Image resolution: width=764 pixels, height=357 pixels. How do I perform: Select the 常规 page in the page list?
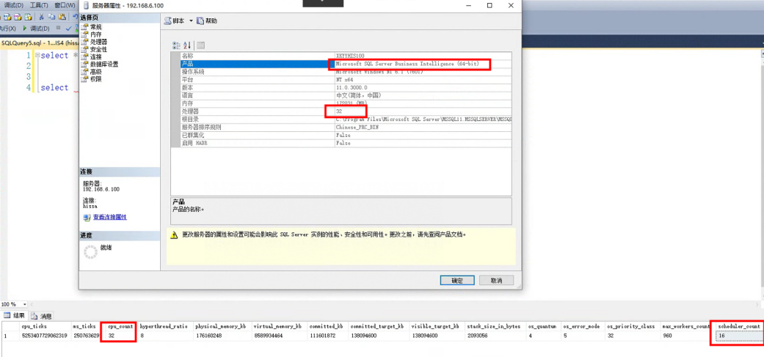point(96,27)
